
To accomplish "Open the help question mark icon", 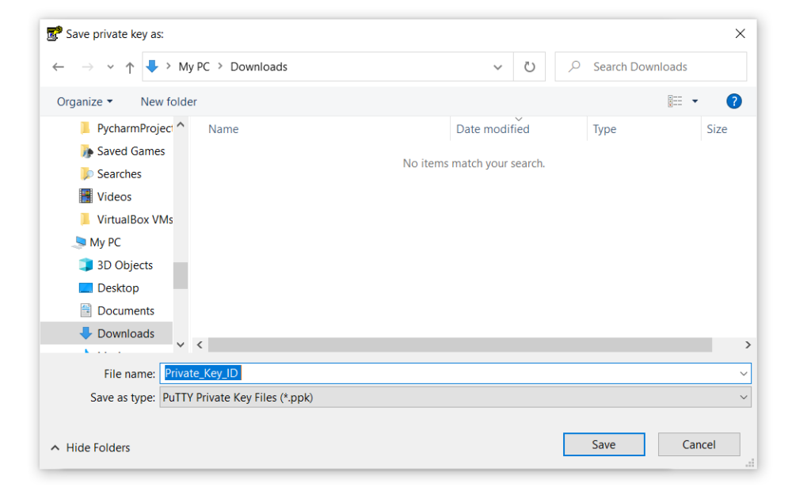I will coord(733,101).
